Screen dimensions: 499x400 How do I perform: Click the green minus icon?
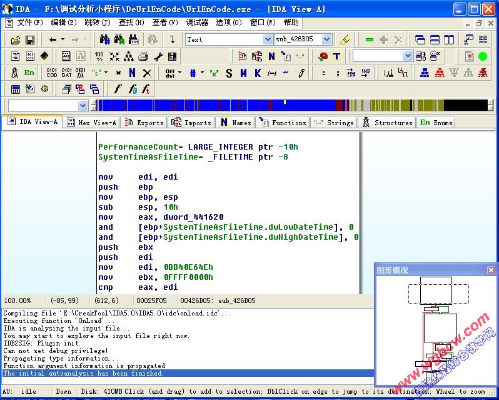(369, 40)
